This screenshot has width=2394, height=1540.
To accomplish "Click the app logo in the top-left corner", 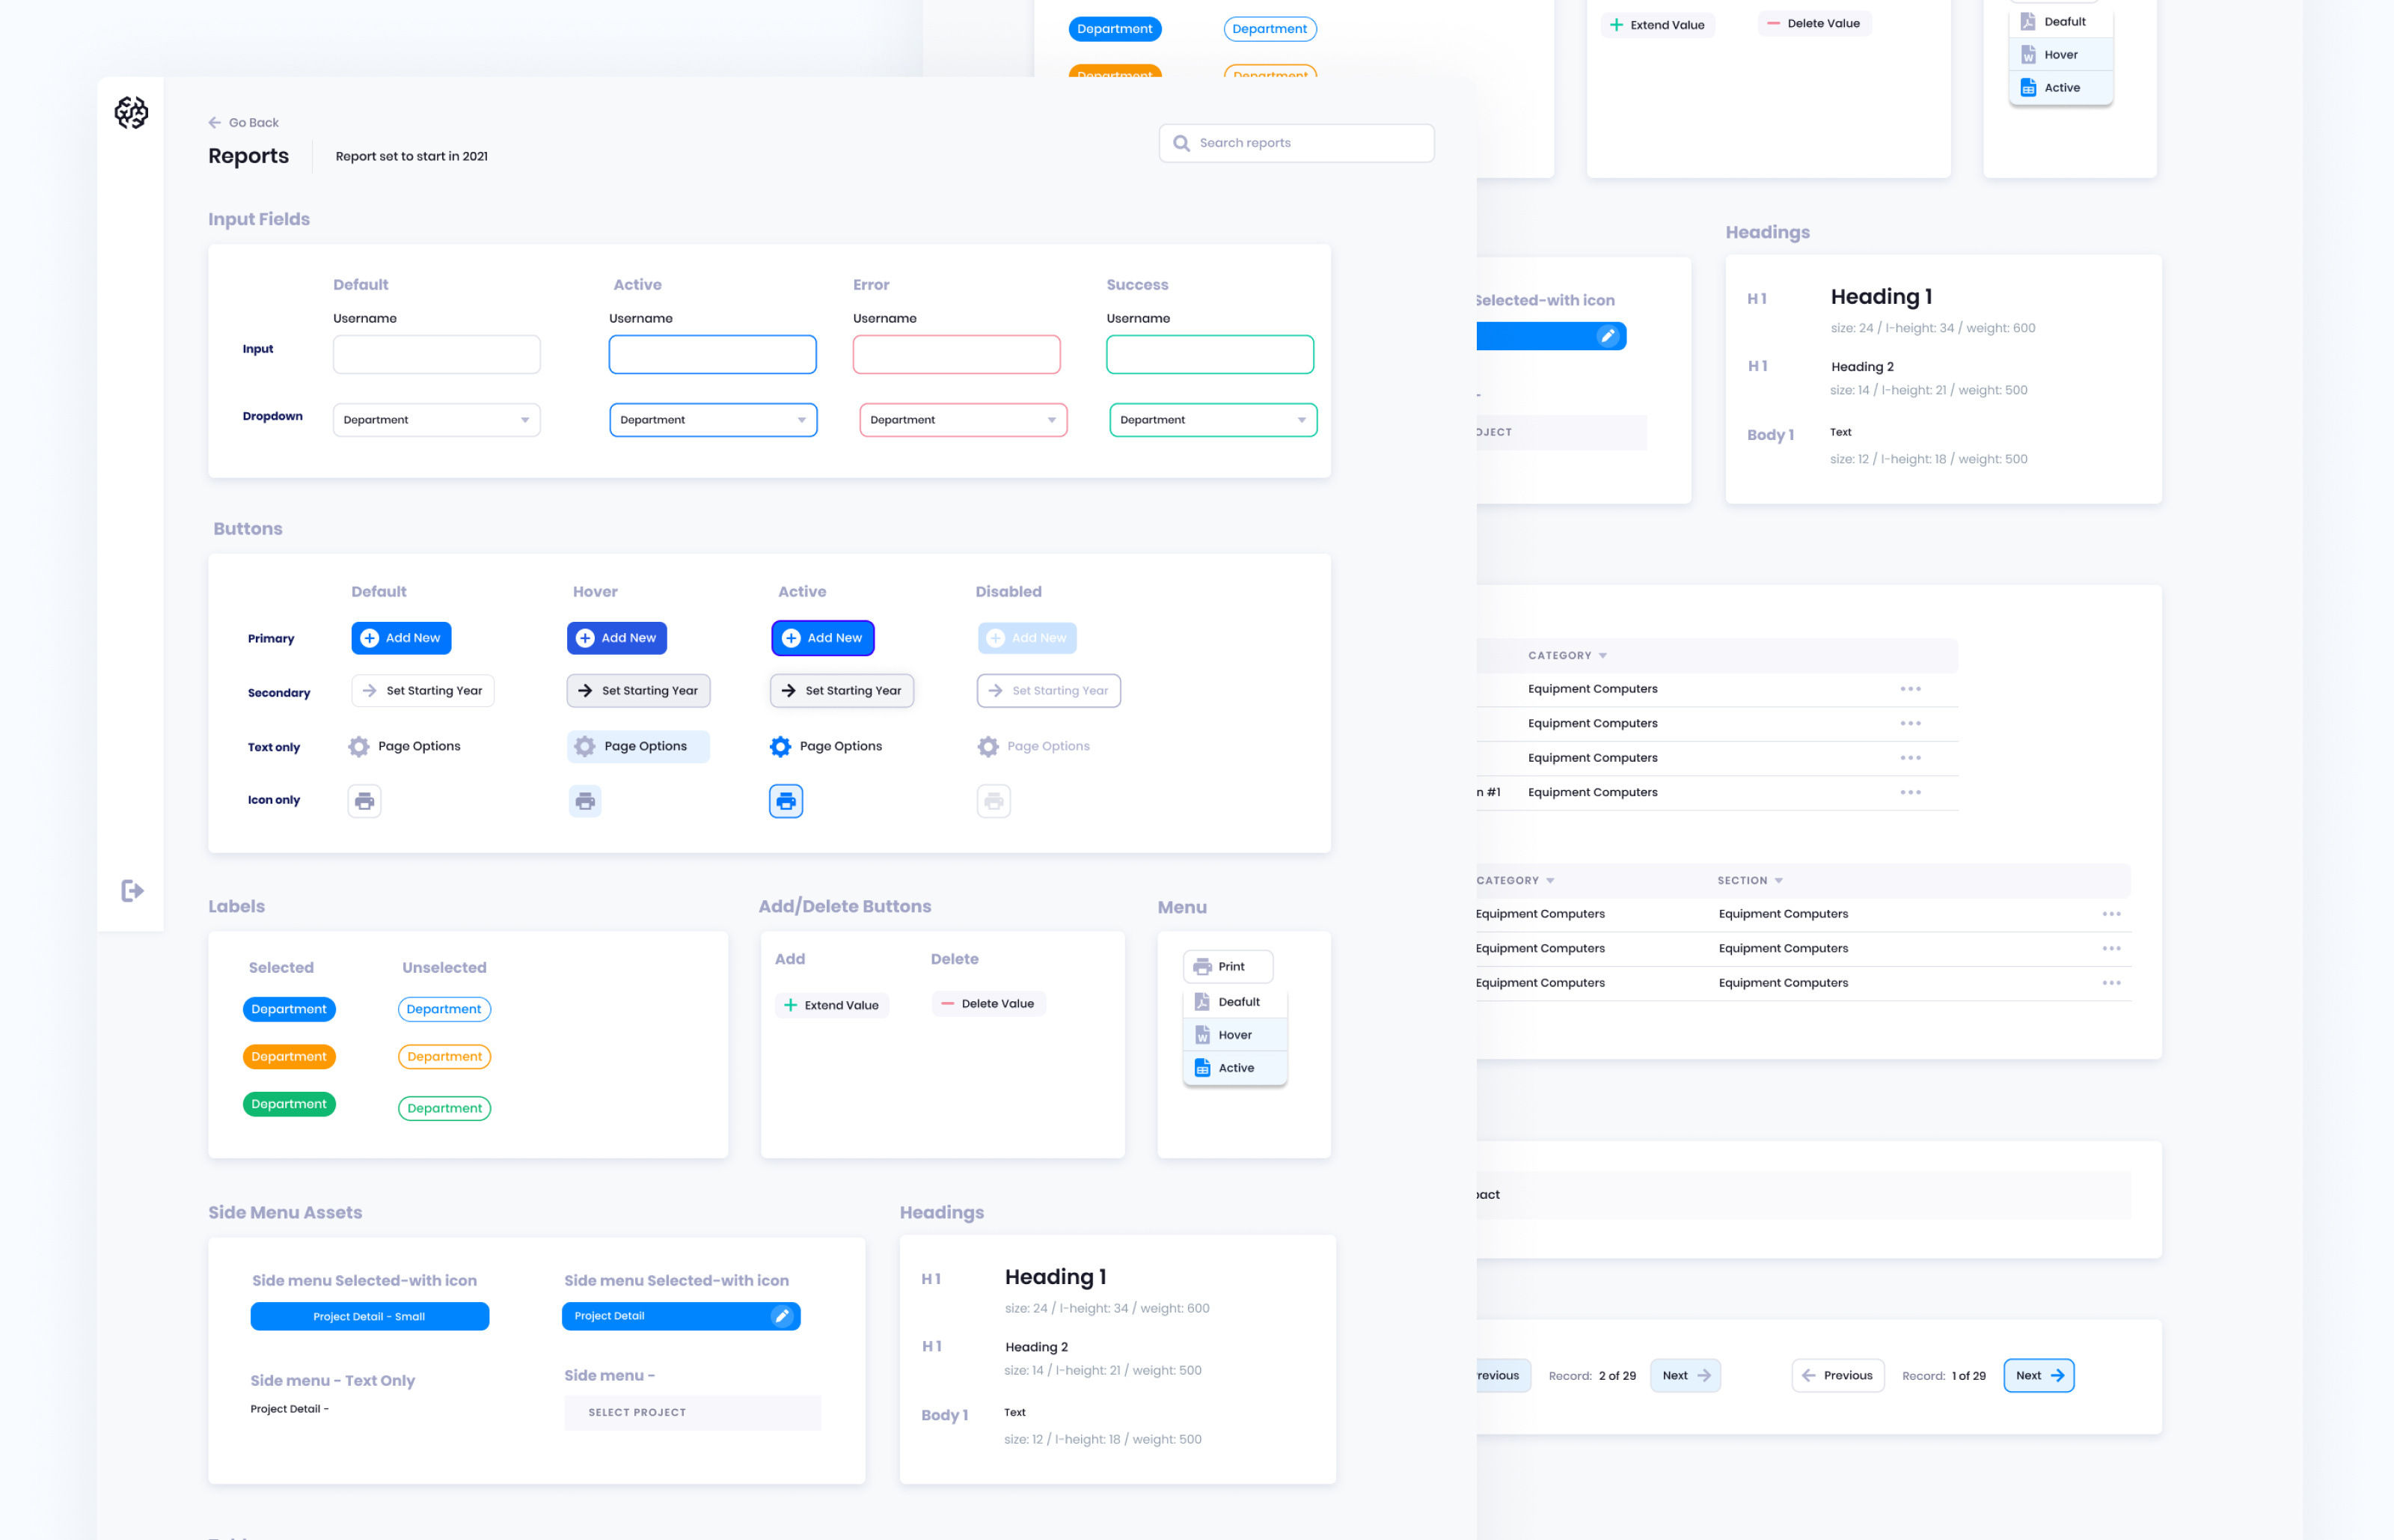I will coord(131,113).
